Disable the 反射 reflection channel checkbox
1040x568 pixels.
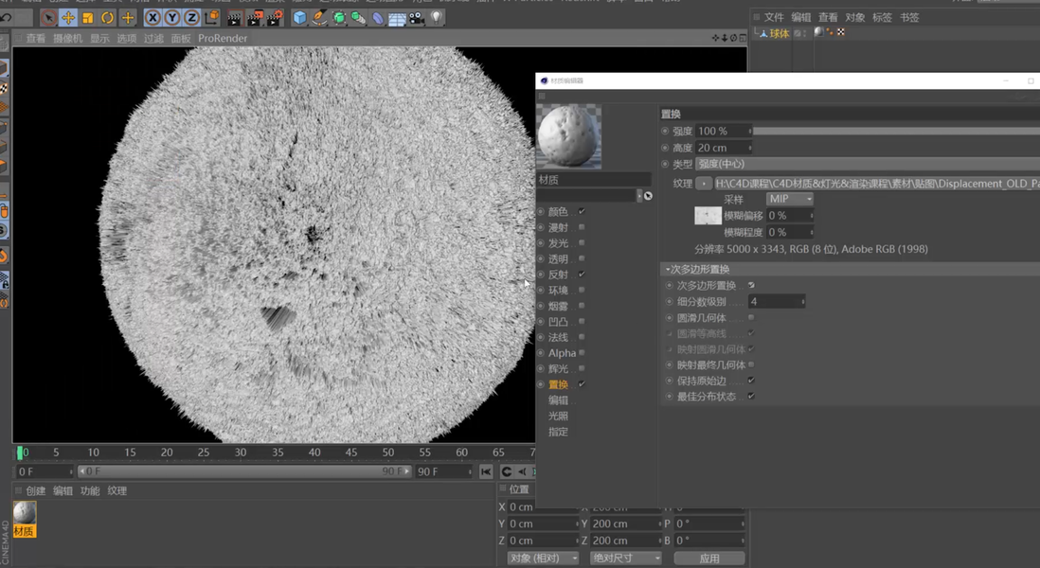[x=582, y=275]
